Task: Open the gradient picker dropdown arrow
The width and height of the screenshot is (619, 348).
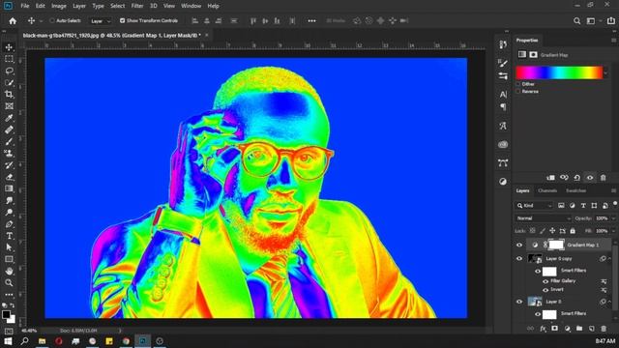Action: pos(606,73)
